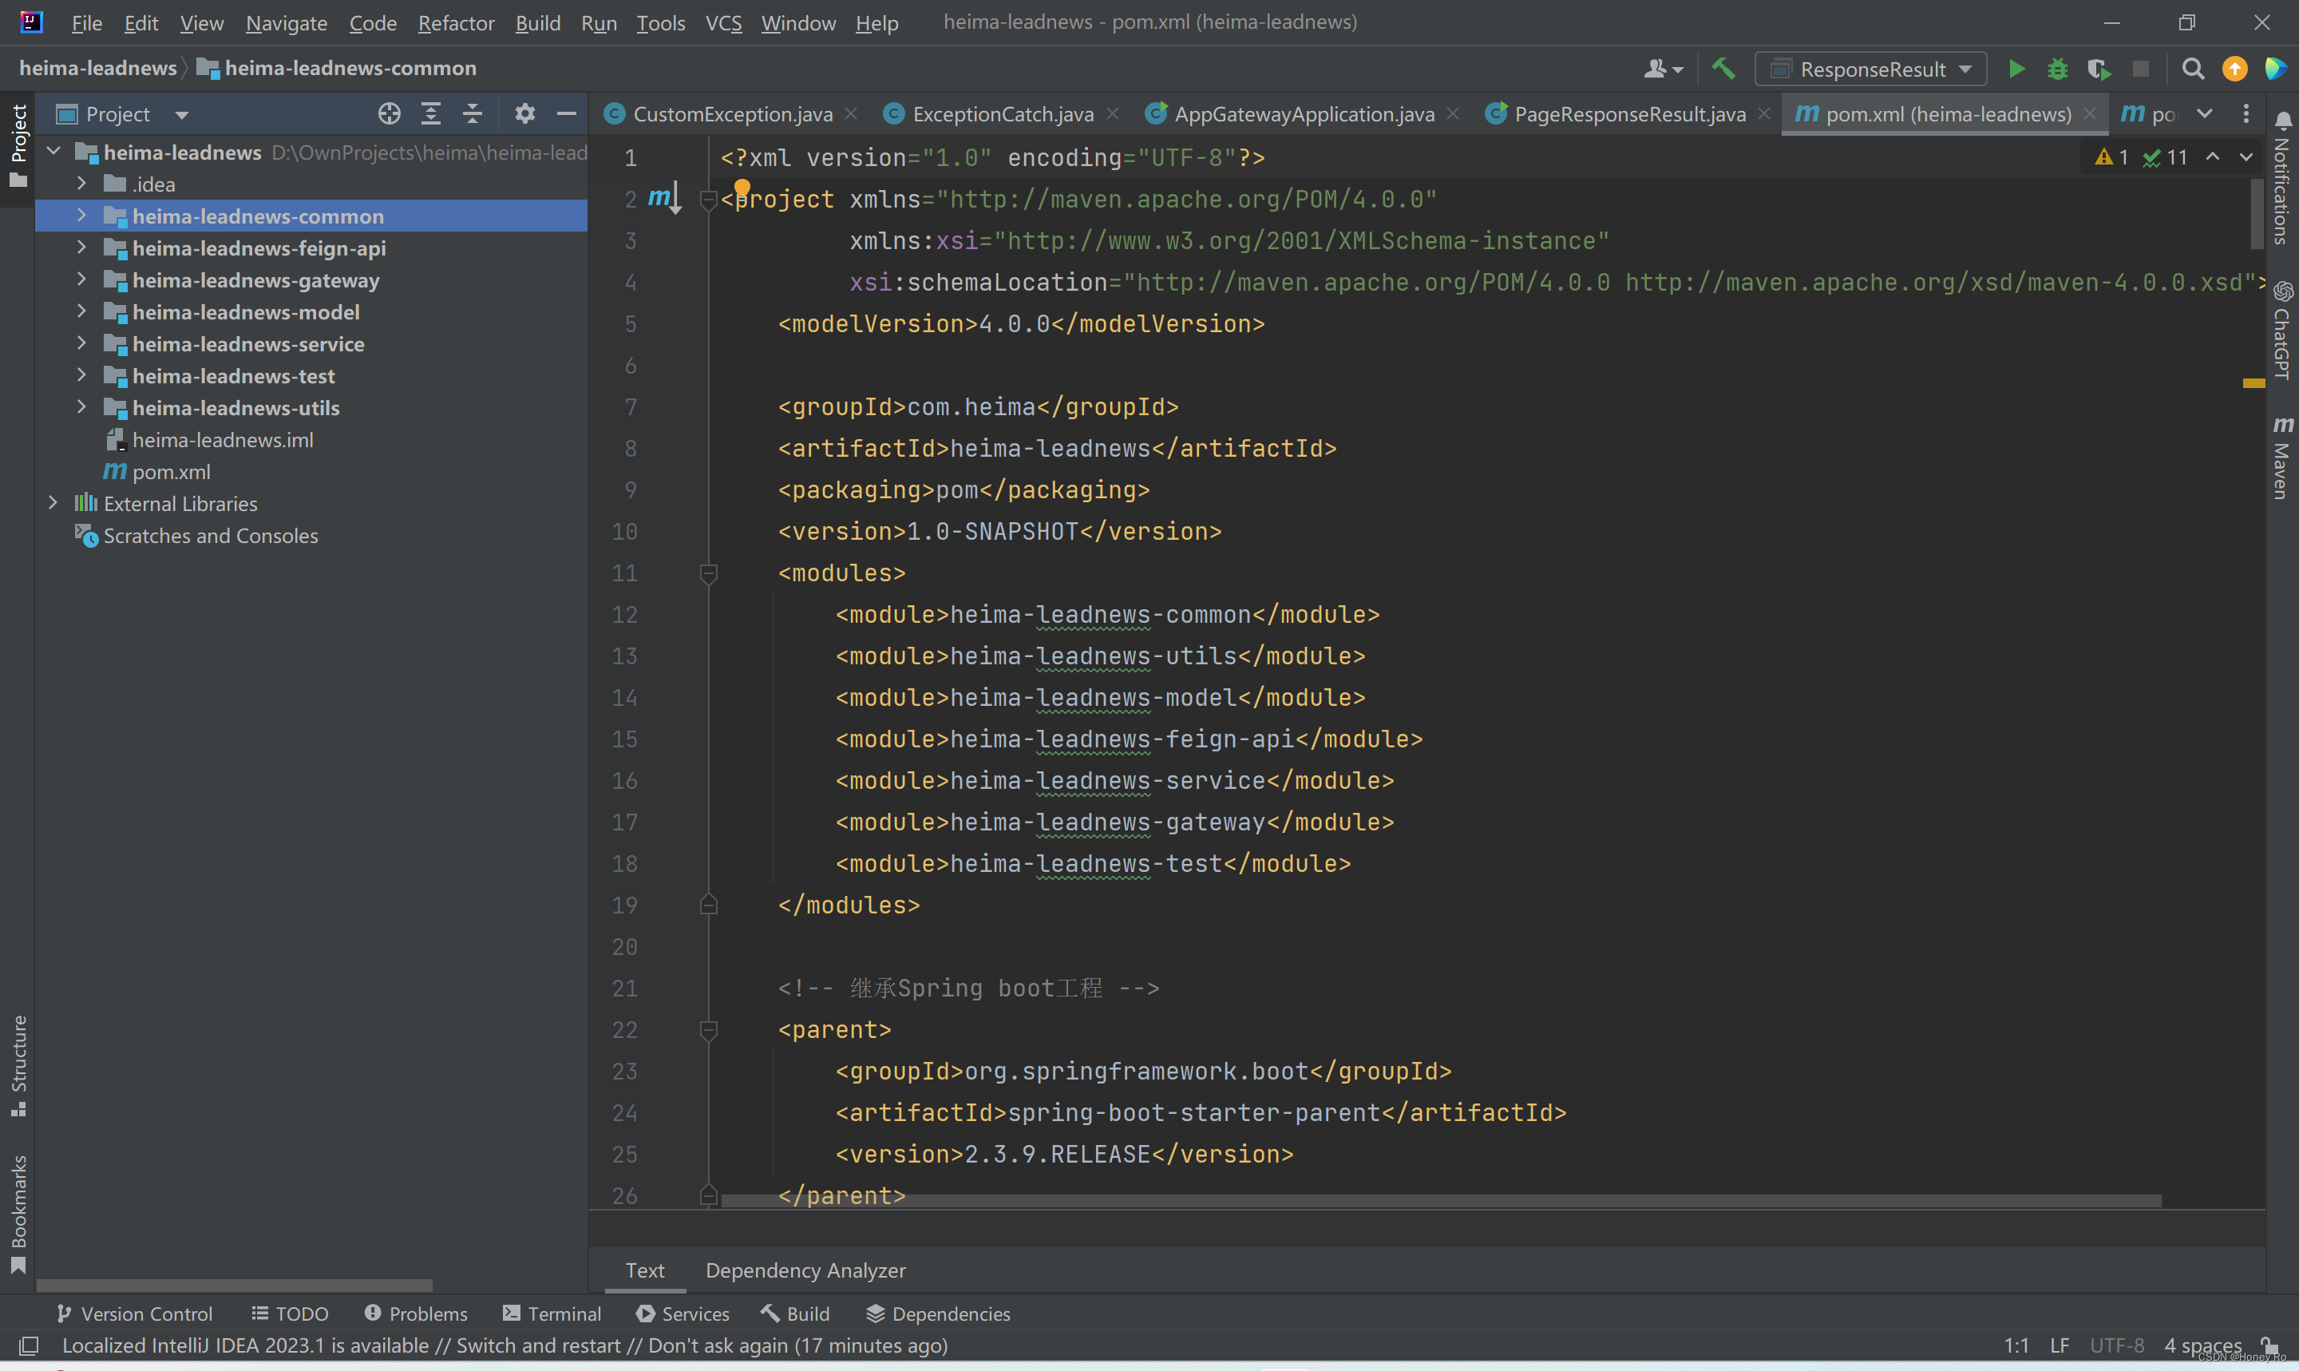This screenshot has height=1371, width=2299.
Task: Click the Search Everywhere magnifier icon
Action: (x=2193, y=69)
